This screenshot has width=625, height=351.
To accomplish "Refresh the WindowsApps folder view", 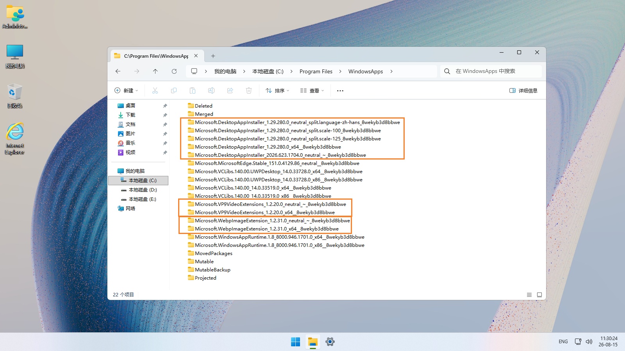I will [174, 71].
